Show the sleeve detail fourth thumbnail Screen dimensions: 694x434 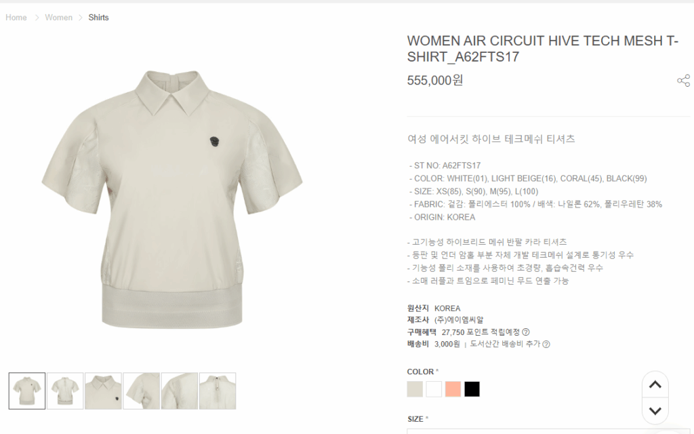pyautogui.click(x=141, y=391)
